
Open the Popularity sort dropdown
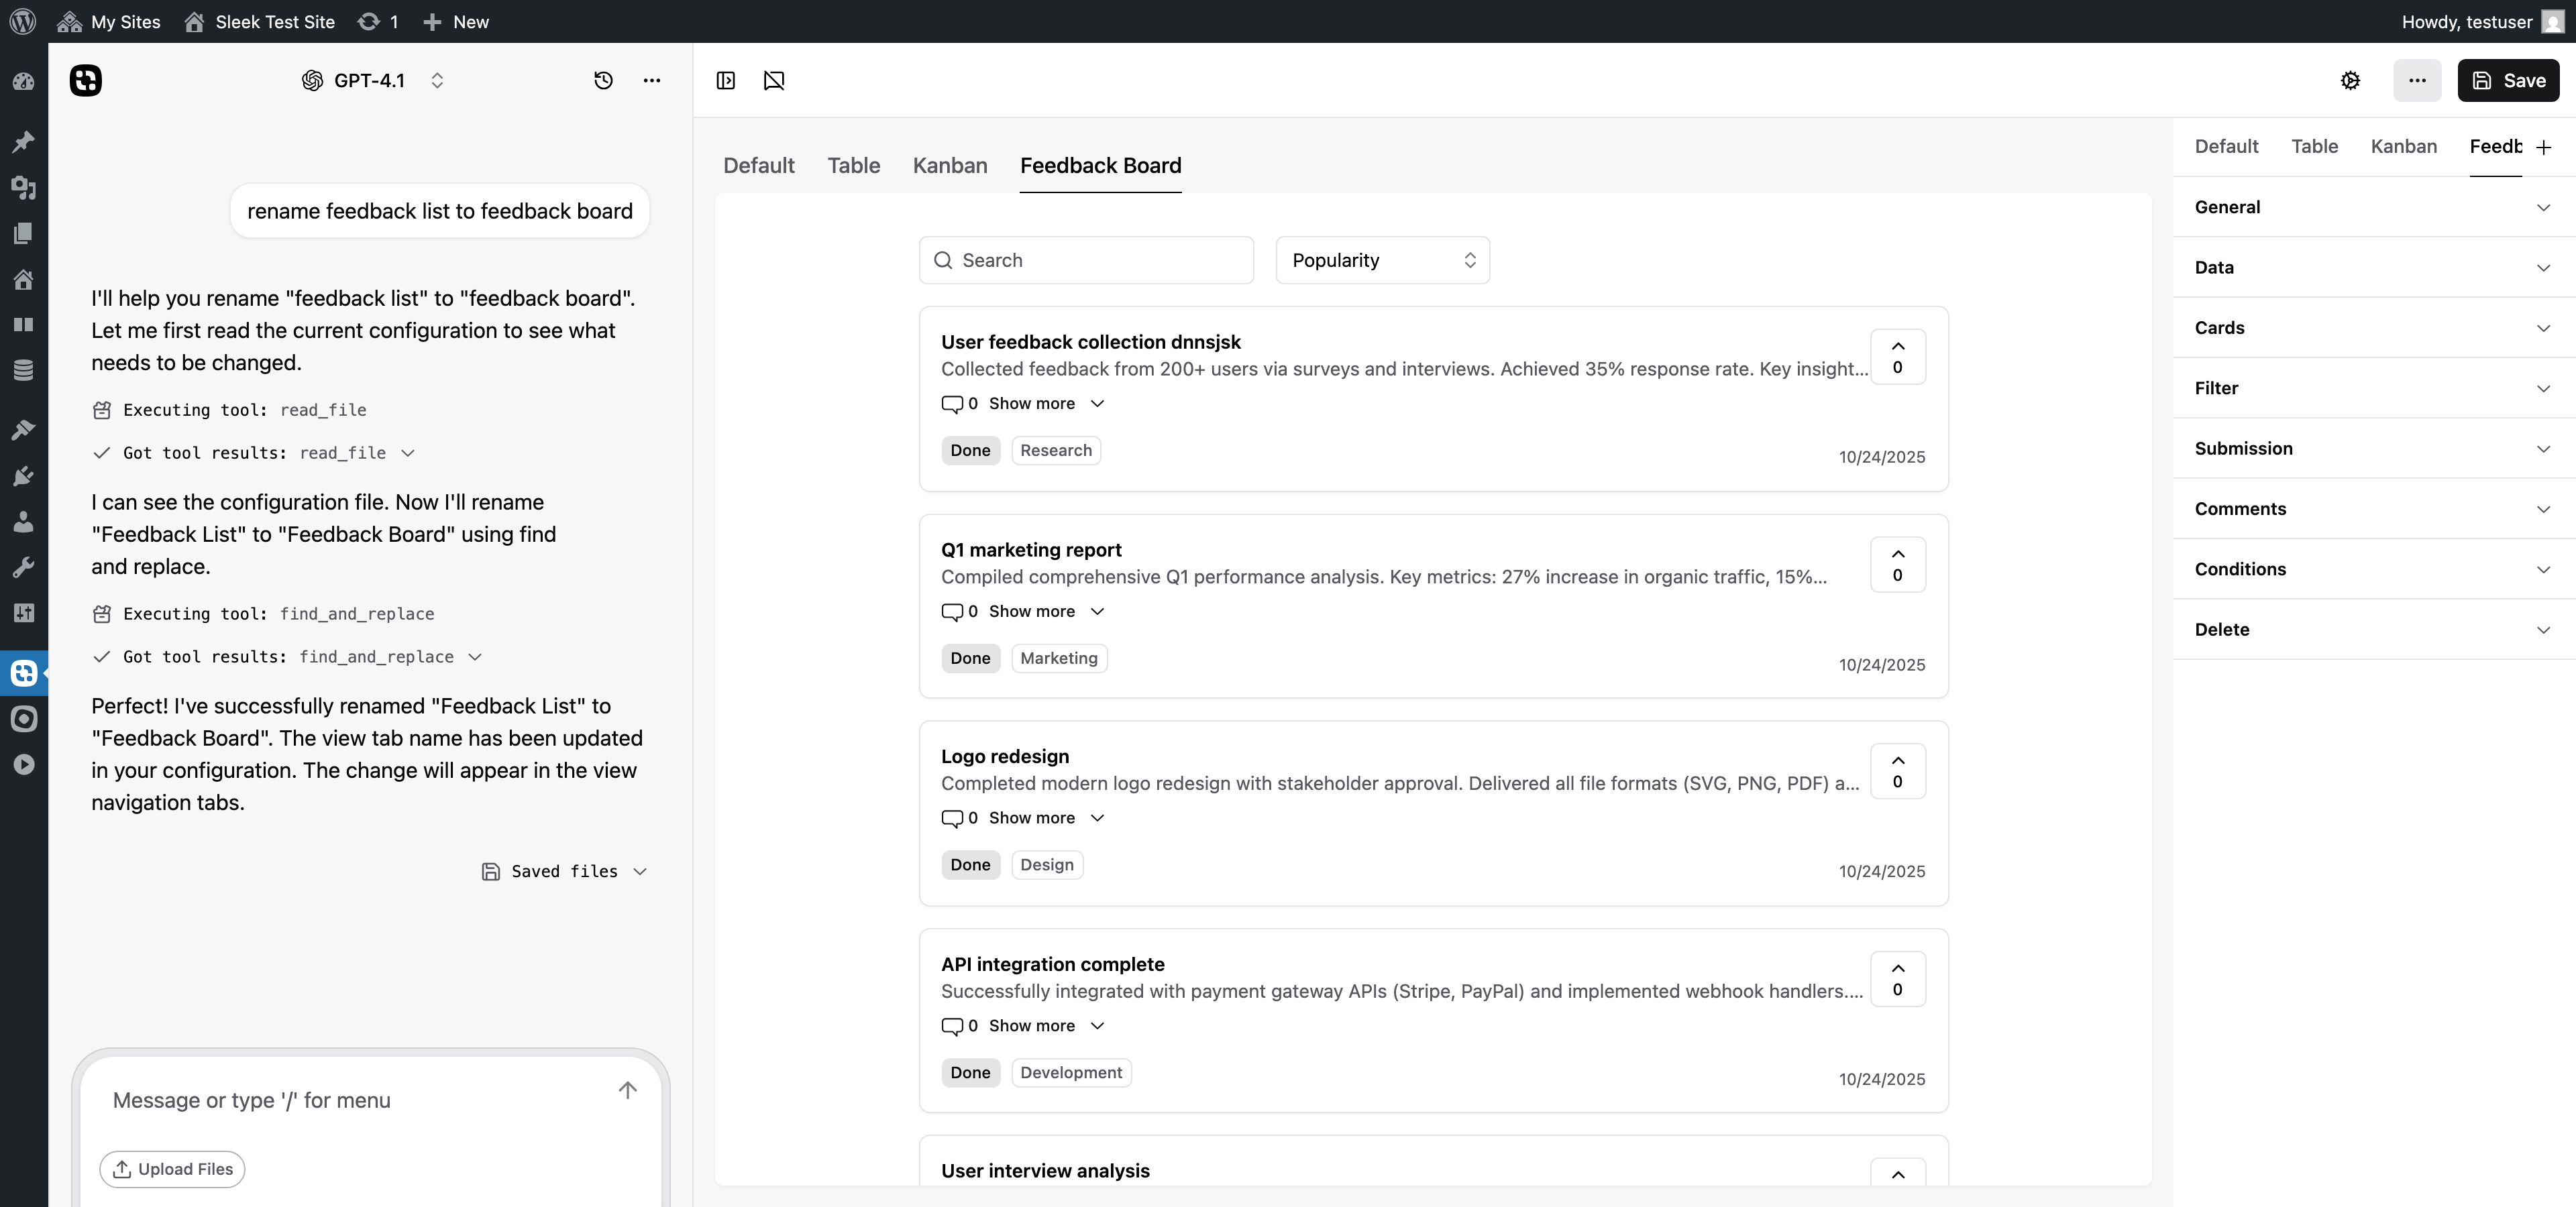[1382, 260]
